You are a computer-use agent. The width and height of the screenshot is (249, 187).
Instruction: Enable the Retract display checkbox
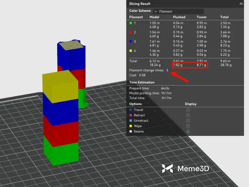(188, 115)
